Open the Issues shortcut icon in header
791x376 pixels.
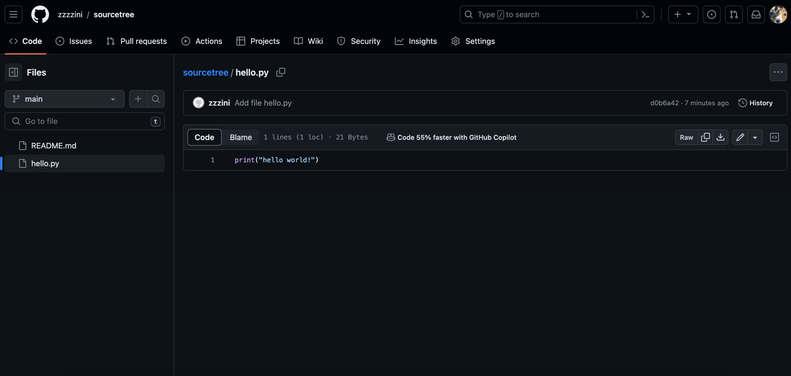(x=712, y=14)
